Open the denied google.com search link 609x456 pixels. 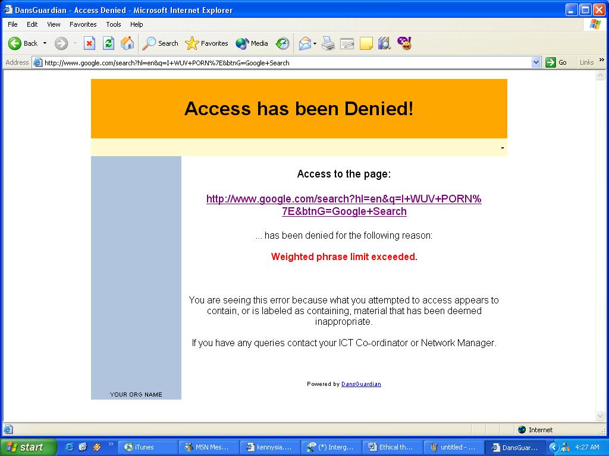click(344, 205)
